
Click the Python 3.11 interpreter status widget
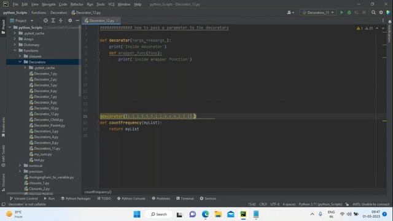[x=320, y=204]
